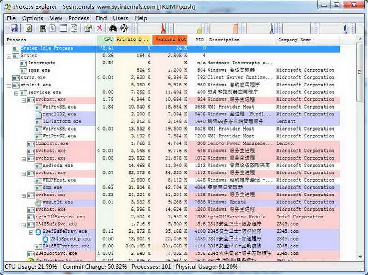Click the ibmpmsvc.exe process icon
368x275 pixels.
tap(31, 143)
